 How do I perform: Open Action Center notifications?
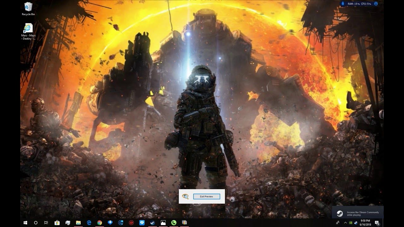point(377,223)
